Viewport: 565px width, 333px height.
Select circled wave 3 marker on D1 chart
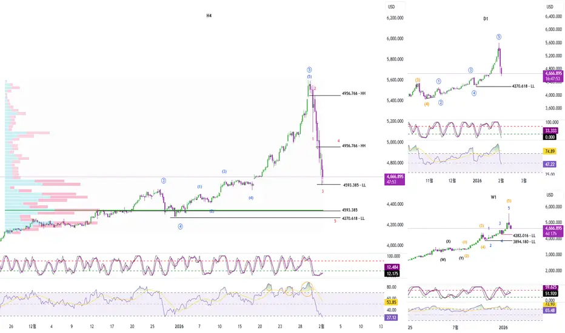pyautogui.click(x=470, y=70)
